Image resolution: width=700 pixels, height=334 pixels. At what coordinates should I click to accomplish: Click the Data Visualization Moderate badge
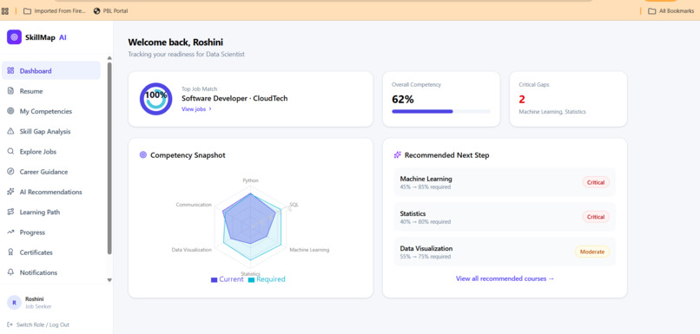point(592,252)
